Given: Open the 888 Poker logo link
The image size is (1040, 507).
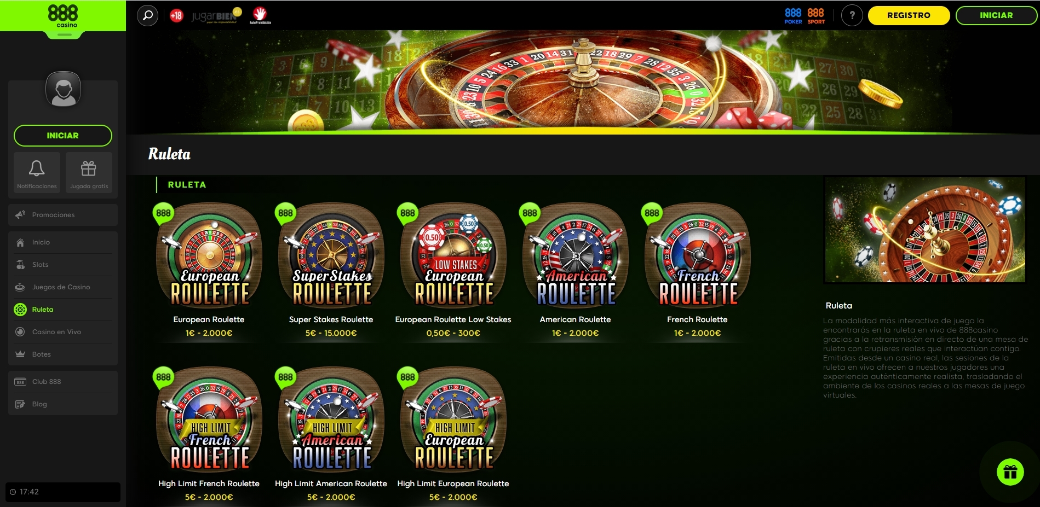Looking at the screenshot, I should pyautogui.click(x=792, y=15).
